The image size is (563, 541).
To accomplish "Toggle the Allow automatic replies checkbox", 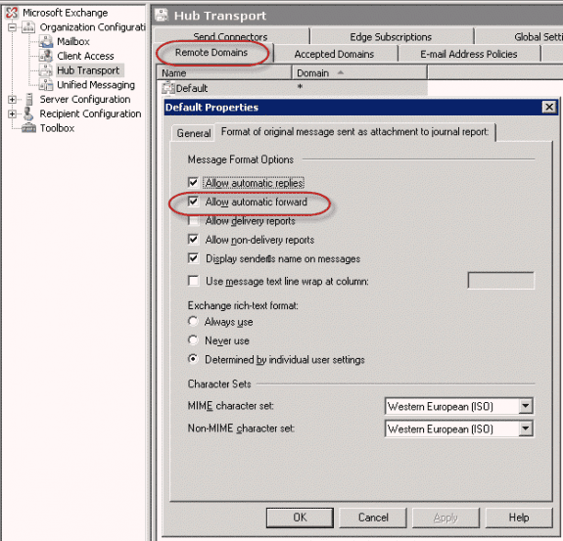I will 193,183.
